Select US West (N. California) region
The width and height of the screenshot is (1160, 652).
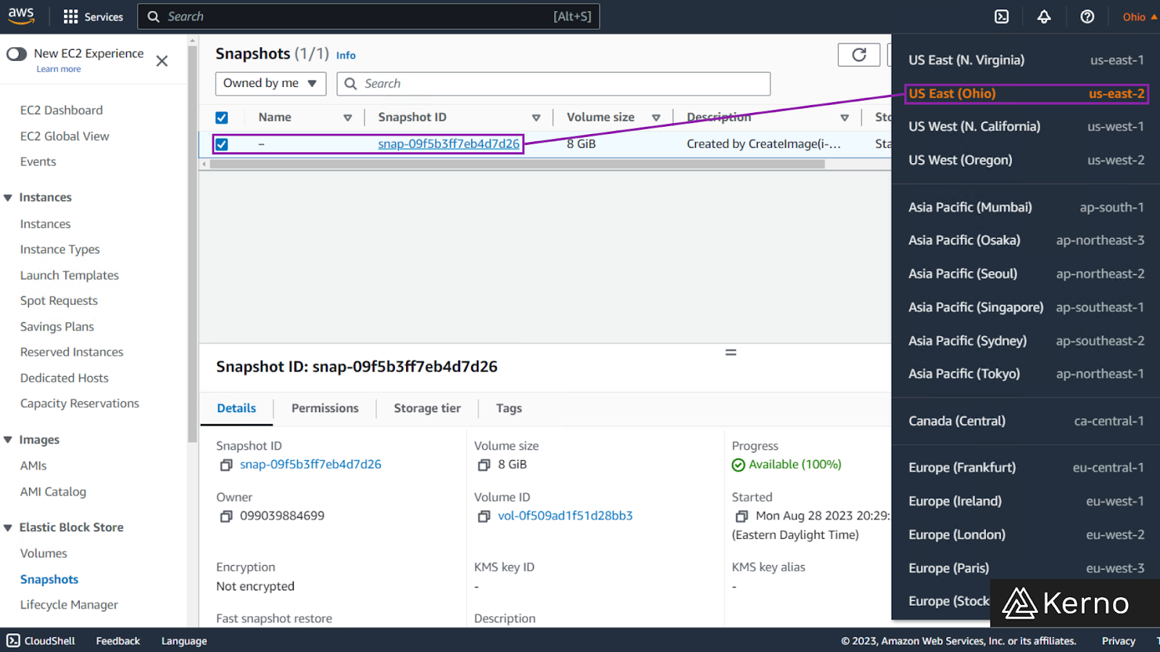pyautogui.click(x=1026, y=127)
